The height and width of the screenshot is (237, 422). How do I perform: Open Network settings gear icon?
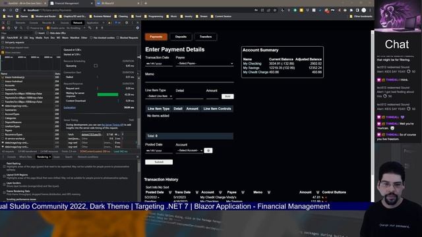138,28
